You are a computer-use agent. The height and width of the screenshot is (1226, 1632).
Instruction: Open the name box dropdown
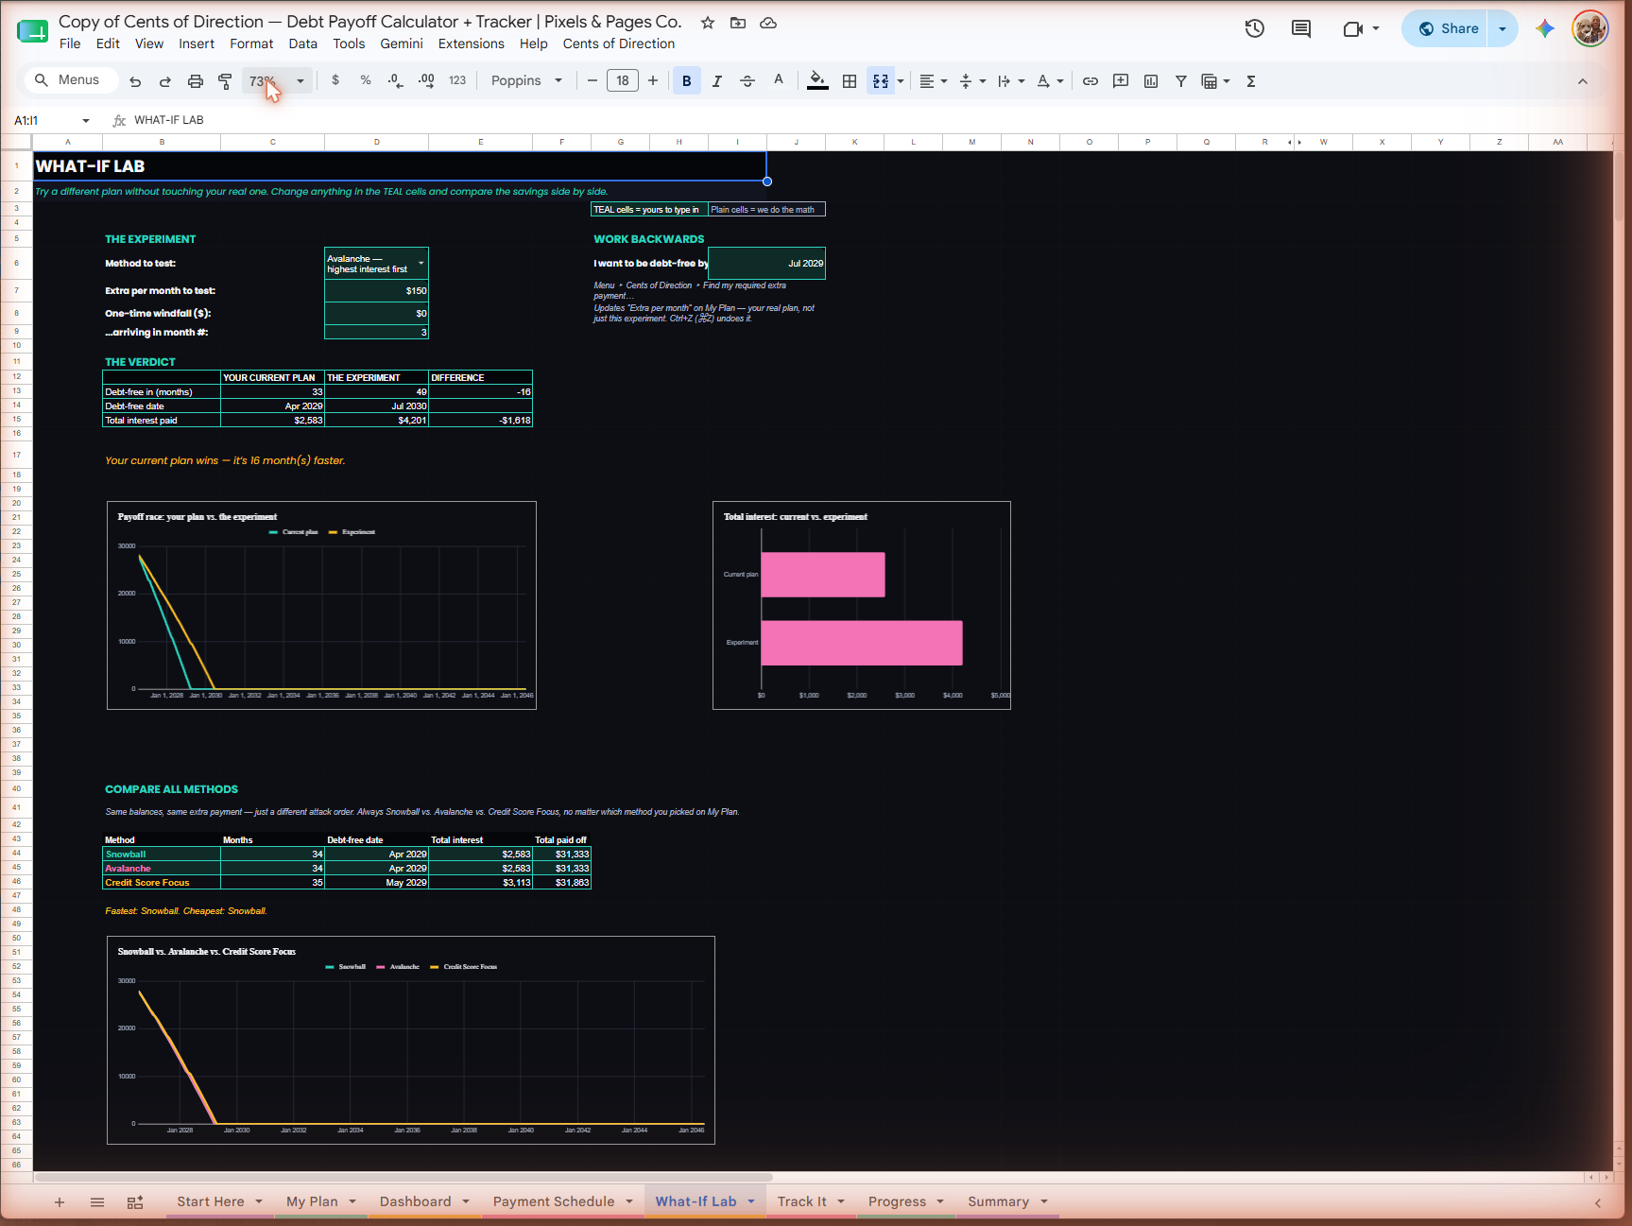coord(86,120)
